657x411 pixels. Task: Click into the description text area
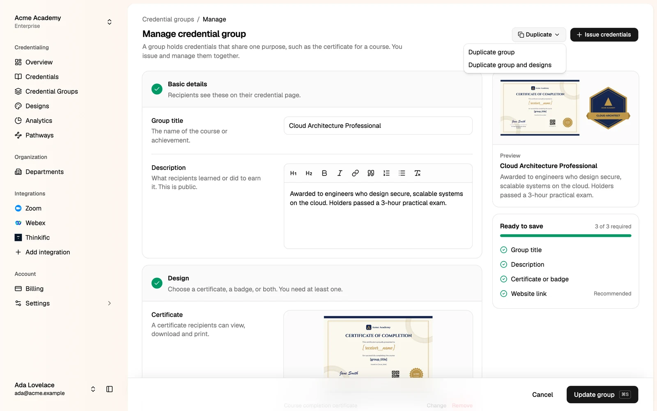tap(378, 215)
